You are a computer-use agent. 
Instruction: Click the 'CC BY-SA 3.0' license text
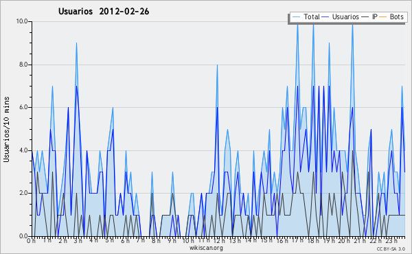click(x=391, y=249)
